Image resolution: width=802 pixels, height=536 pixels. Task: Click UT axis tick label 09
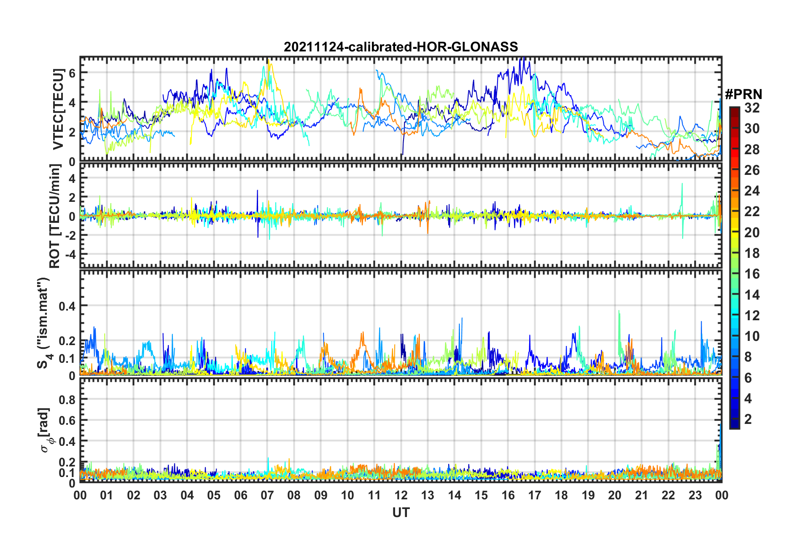pos(321,495)
